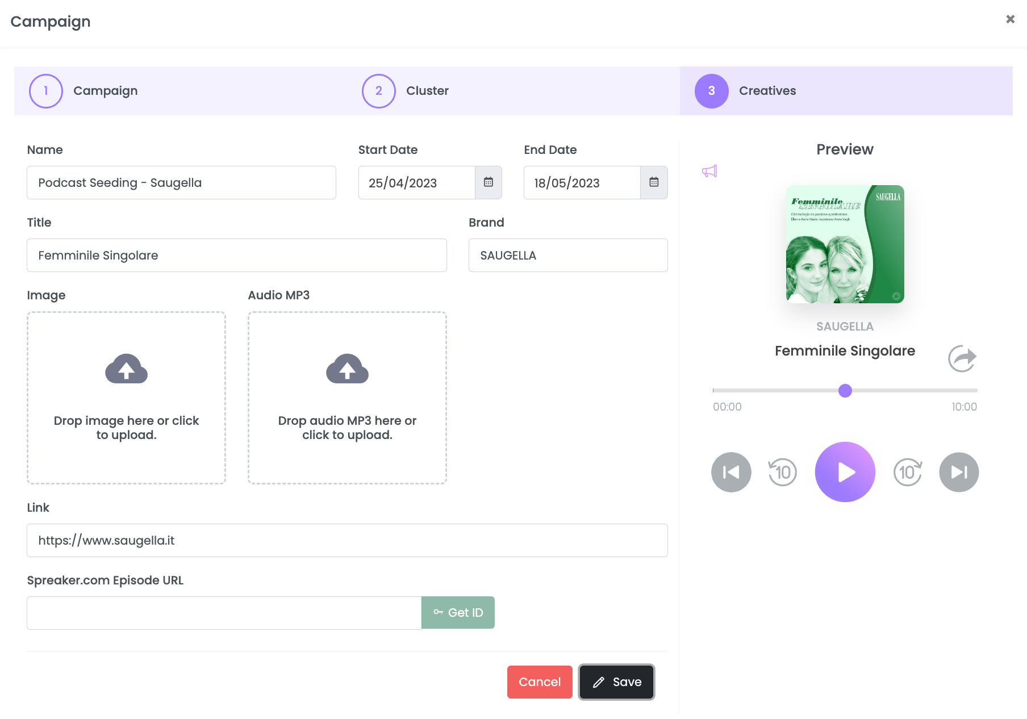The height and width of the screenshot is (719, 1027).
Task: Click the SAUGELLA brand text in preview
Action: (845, 327)
